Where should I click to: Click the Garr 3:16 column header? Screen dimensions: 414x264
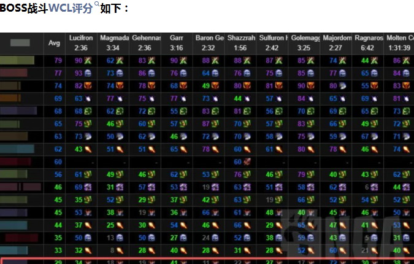177,42
